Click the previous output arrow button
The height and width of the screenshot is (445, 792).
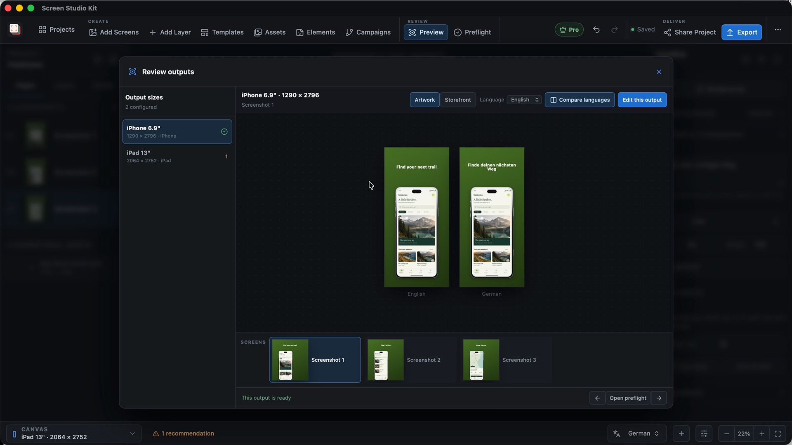pos(597,398)
